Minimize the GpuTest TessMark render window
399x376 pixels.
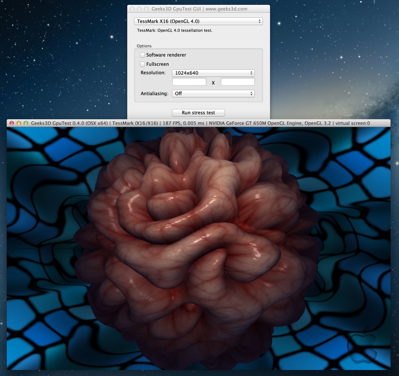click(x=19, y=123)
